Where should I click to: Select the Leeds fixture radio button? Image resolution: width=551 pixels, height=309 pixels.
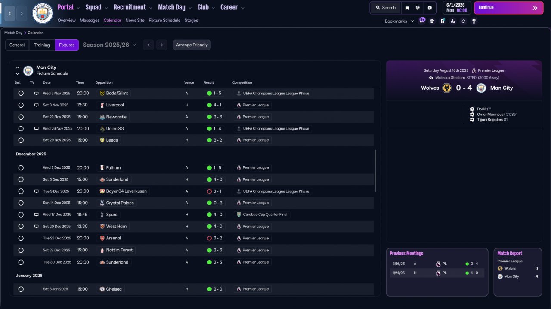tap(21, 140)
